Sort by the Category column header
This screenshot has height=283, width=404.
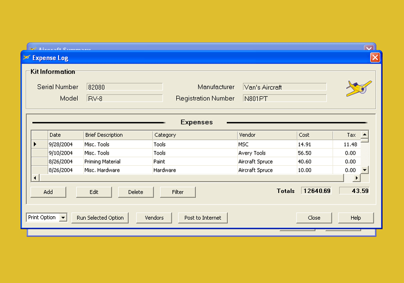tap(194, 135)
